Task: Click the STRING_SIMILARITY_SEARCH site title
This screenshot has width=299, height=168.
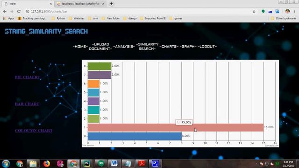Action: (46, 31)
